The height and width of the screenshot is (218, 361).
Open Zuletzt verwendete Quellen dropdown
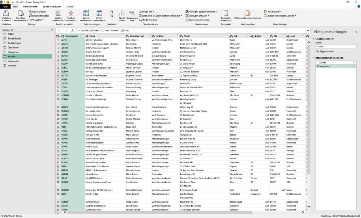tap(280, 16)
